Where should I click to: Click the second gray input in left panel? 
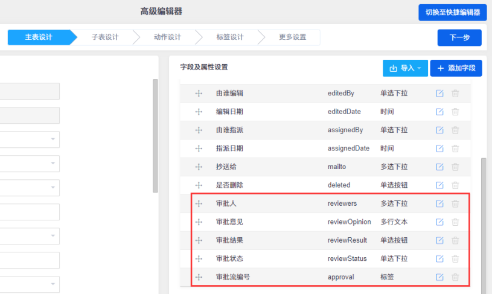point(30,115)
